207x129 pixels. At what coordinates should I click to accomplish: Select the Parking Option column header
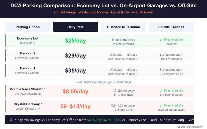coord(28,27)
